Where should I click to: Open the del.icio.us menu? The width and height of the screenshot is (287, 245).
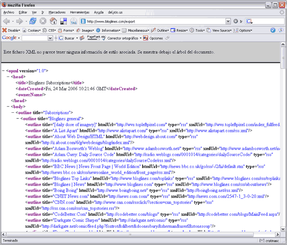click(x=115, y=12)
